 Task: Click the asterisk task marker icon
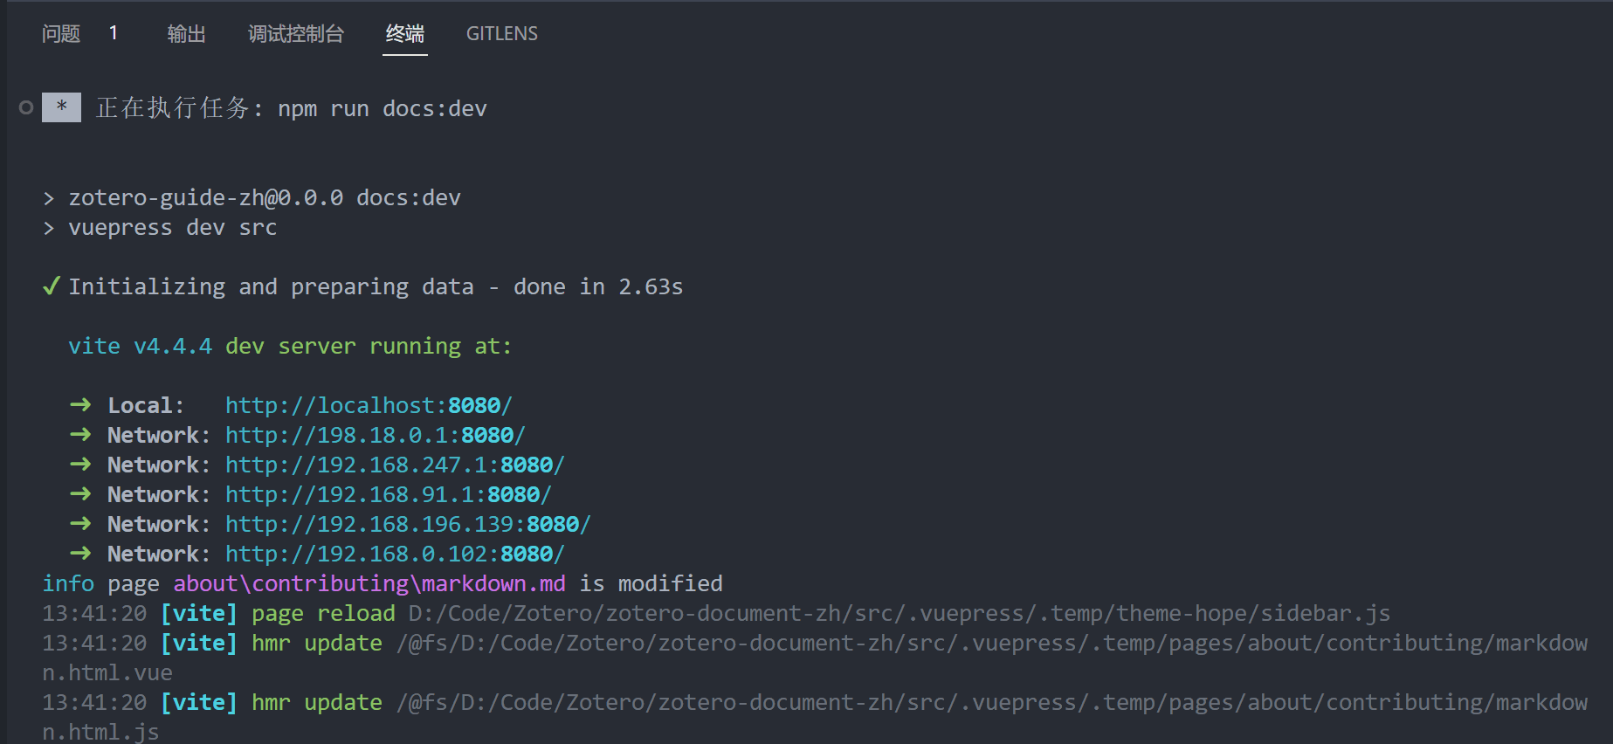(61, 107)
